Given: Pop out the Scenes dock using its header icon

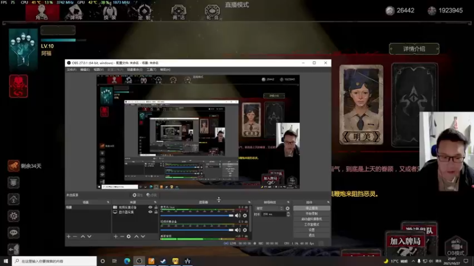Looking at the screenshot, I should coord(108,202).
